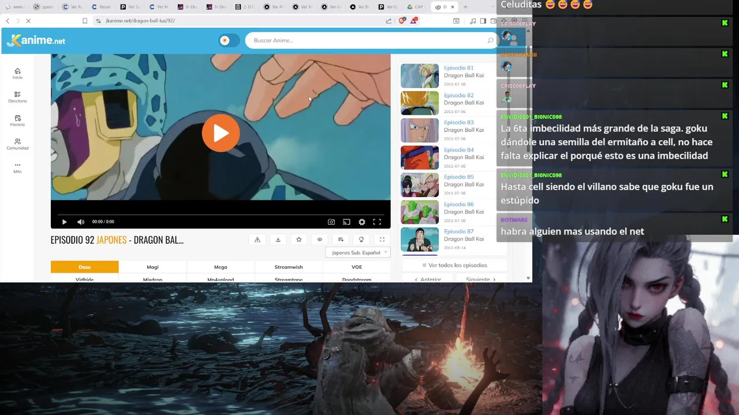Open the player settings gear
Image resolution: width=739 pixels, height=415 pixels.
tap(361, 222)
